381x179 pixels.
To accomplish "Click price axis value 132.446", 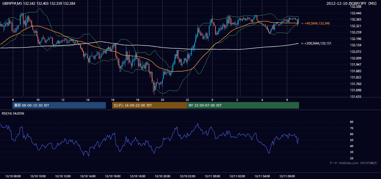I will click(355, 13).
